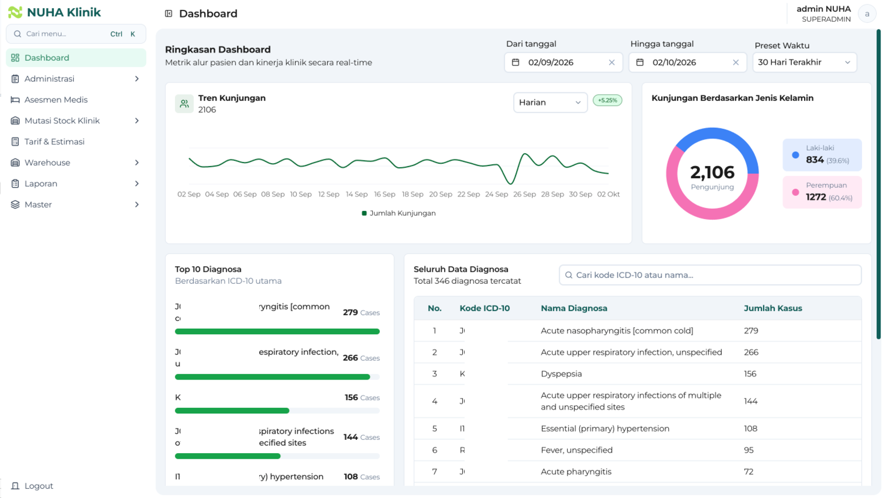Open Tarif & Estimasi menu item

[x=76, y=142]
